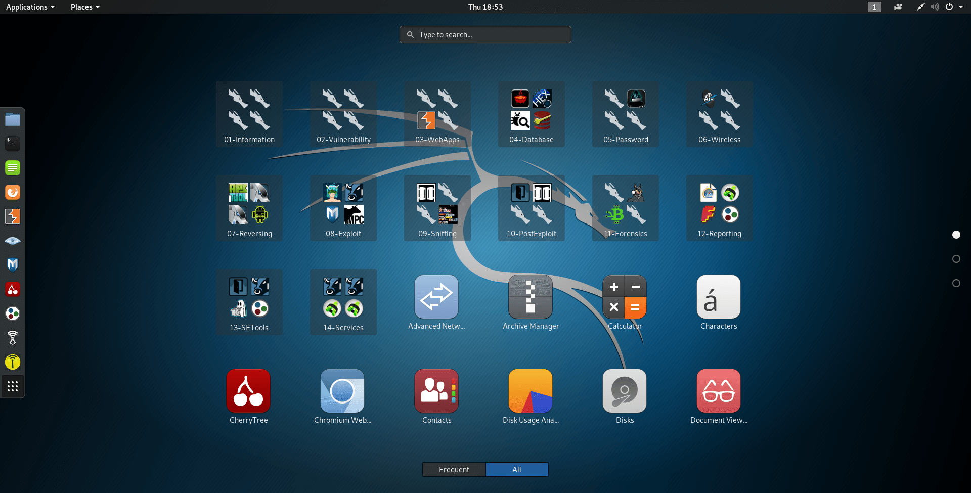Viewport: 971px width, 493px height.
Task: Launch Disk Usage Analyzer
Action: tap(531, 396)
